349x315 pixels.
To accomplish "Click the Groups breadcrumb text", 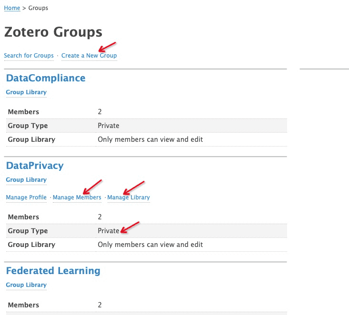I will (38, 8).
